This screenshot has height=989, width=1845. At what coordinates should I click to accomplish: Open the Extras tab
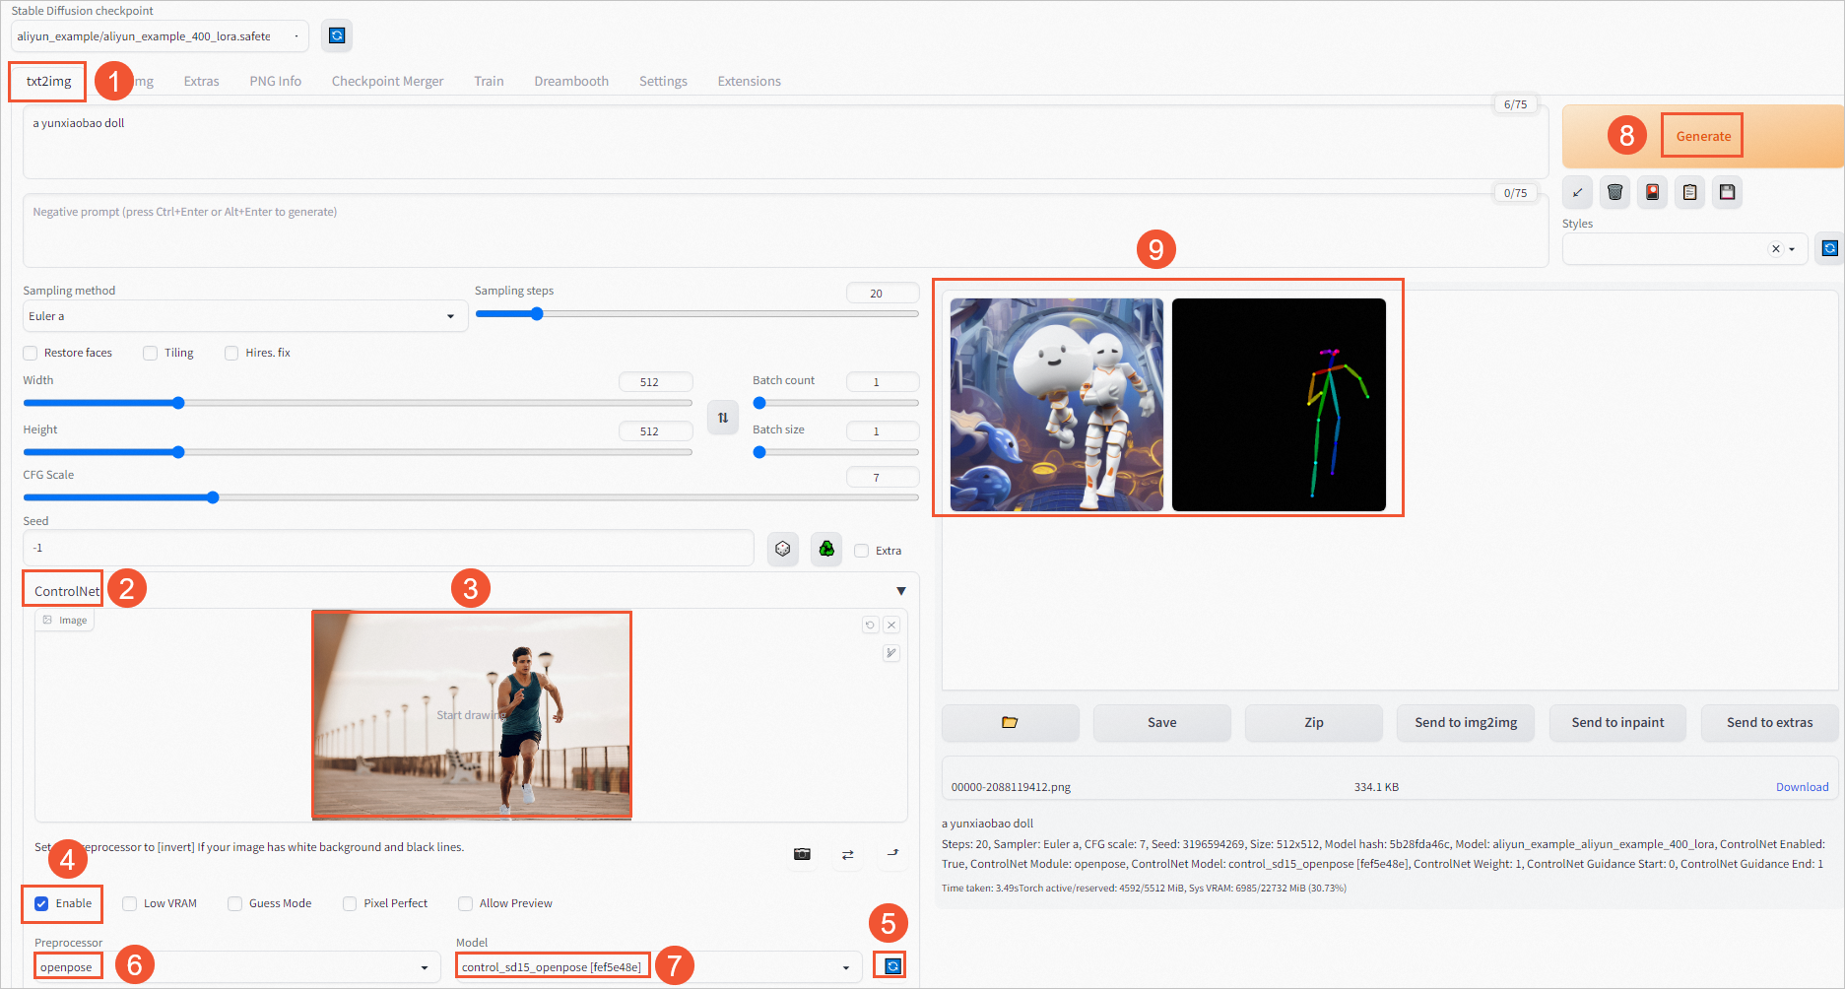(x=201, y=81)
